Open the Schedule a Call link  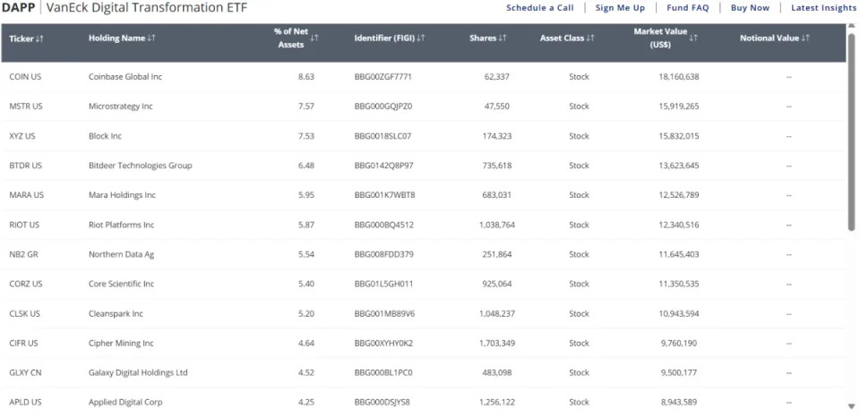(x=539, y=8)
